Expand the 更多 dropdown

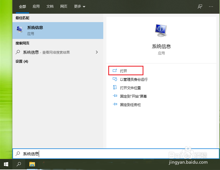click(x=79, y=6)
